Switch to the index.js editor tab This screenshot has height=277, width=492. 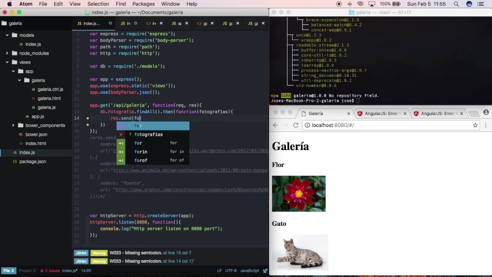tap(94, 23)
